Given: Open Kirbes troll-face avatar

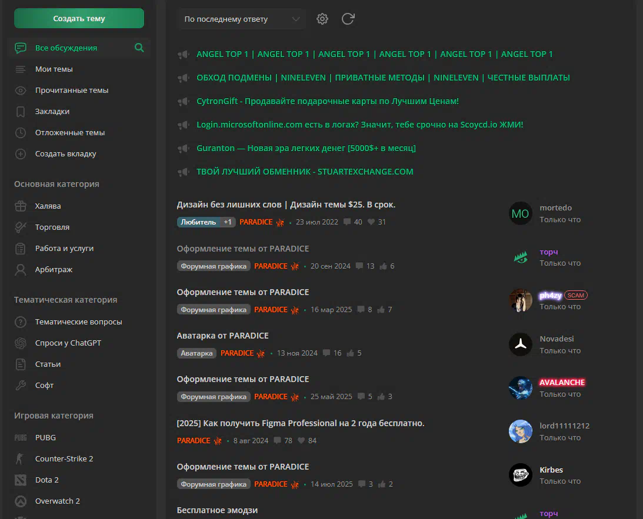Looking at the screenshot, I should tap(521, 475).
